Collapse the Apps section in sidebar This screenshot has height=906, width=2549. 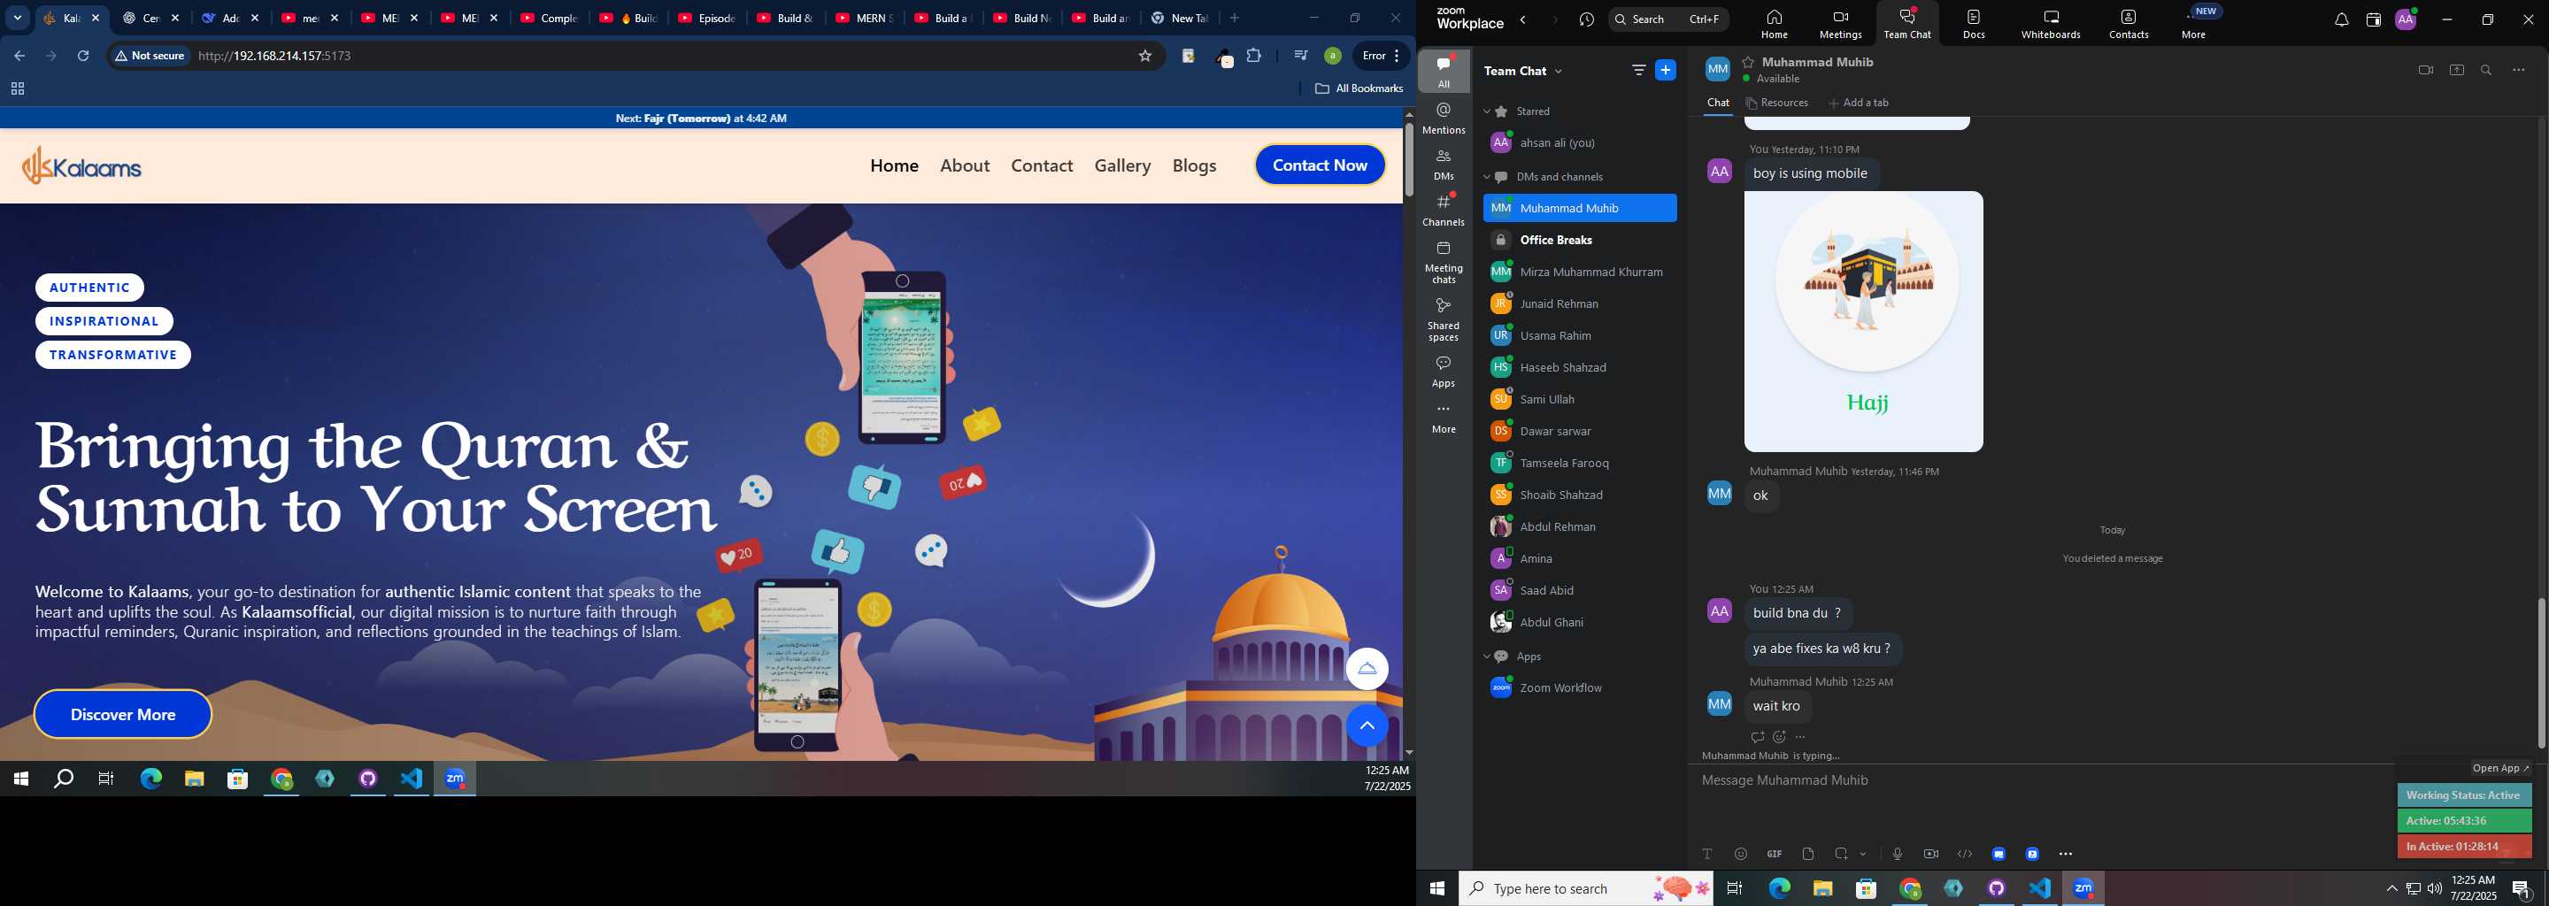(1486, 656)
